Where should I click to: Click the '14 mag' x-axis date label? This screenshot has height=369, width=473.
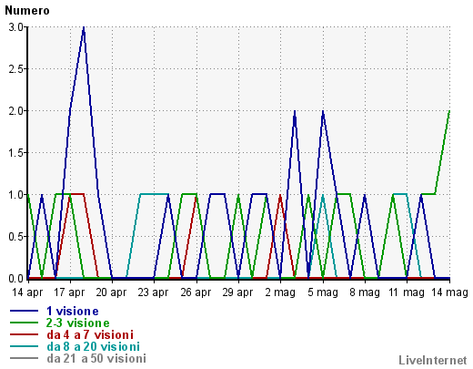point(449,292)
